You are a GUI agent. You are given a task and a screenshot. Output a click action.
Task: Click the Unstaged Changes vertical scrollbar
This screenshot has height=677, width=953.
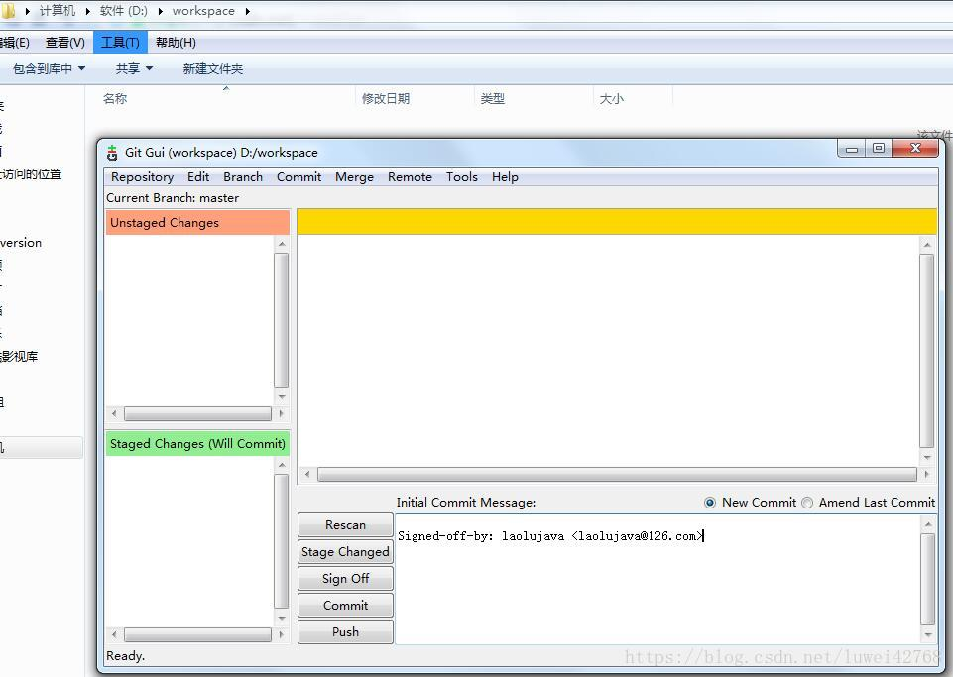tap(282, 320)
